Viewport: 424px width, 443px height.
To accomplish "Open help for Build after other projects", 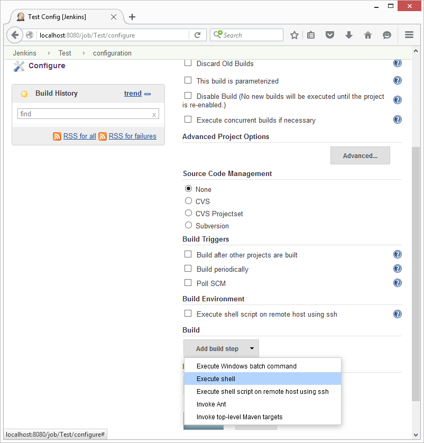I will point(398,255).
